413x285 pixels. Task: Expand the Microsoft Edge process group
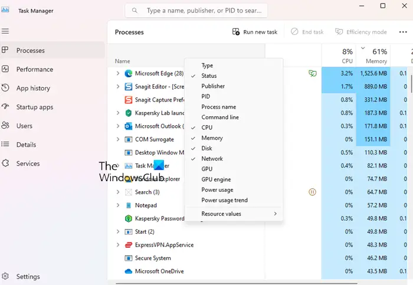(x=118, y=73)
